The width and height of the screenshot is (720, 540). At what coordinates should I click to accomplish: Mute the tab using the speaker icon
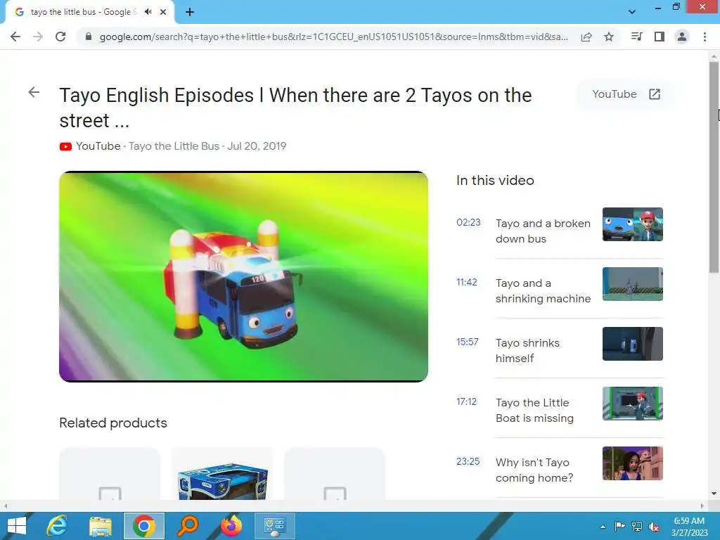coord(148,12)
